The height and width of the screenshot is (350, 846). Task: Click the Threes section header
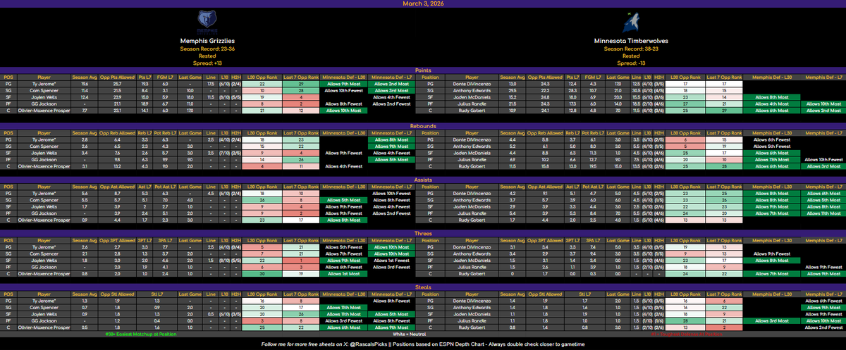pos(423,233)
